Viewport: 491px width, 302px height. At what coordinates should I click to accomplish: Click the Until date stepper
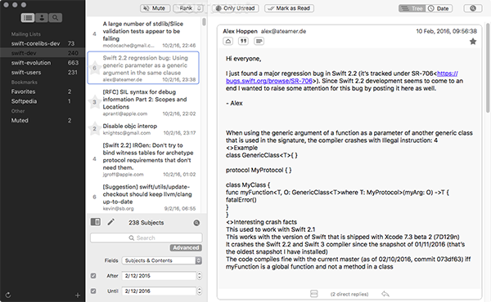[200, 291]
